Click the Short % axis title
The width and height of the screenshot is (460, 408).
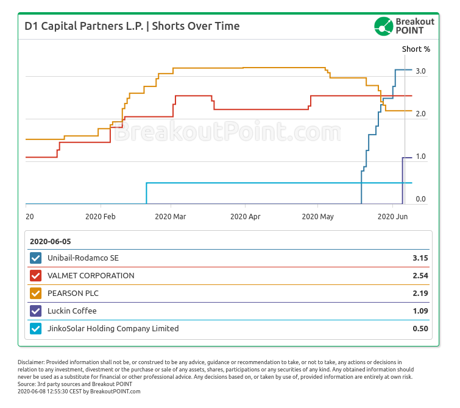[x=416, y=49]
